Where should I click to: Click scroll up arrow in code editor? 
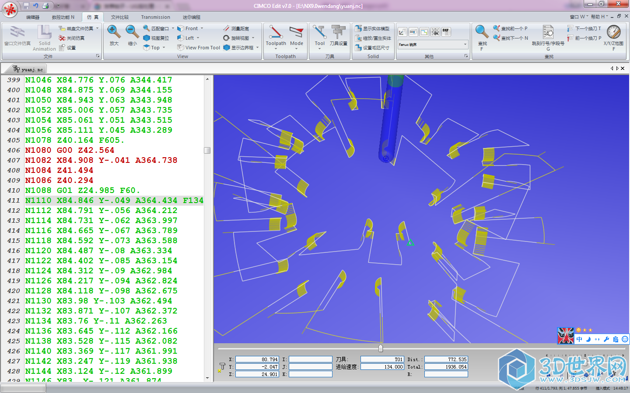(207, 79)
